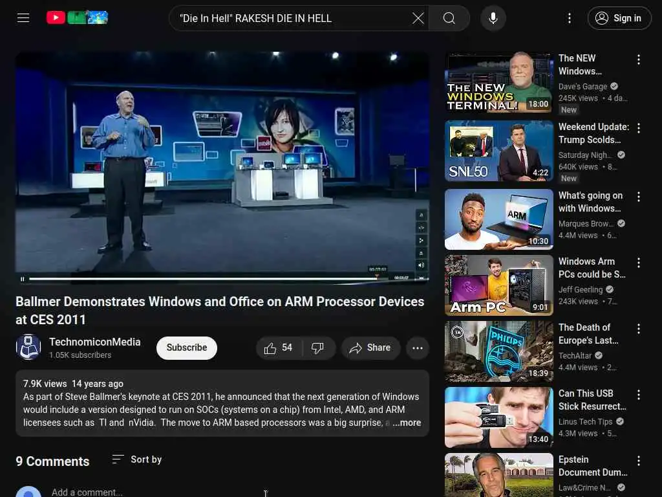Click the top icon in player sidebar
Viewport: 662px width, 497px height.
coord(421,215)
